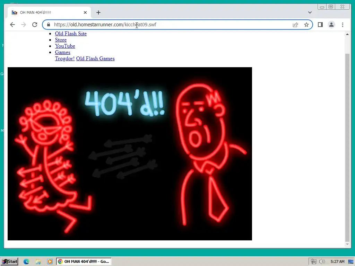Open the Windows Start menu
The width and height of the screenshot is (355, 266).
9,261
